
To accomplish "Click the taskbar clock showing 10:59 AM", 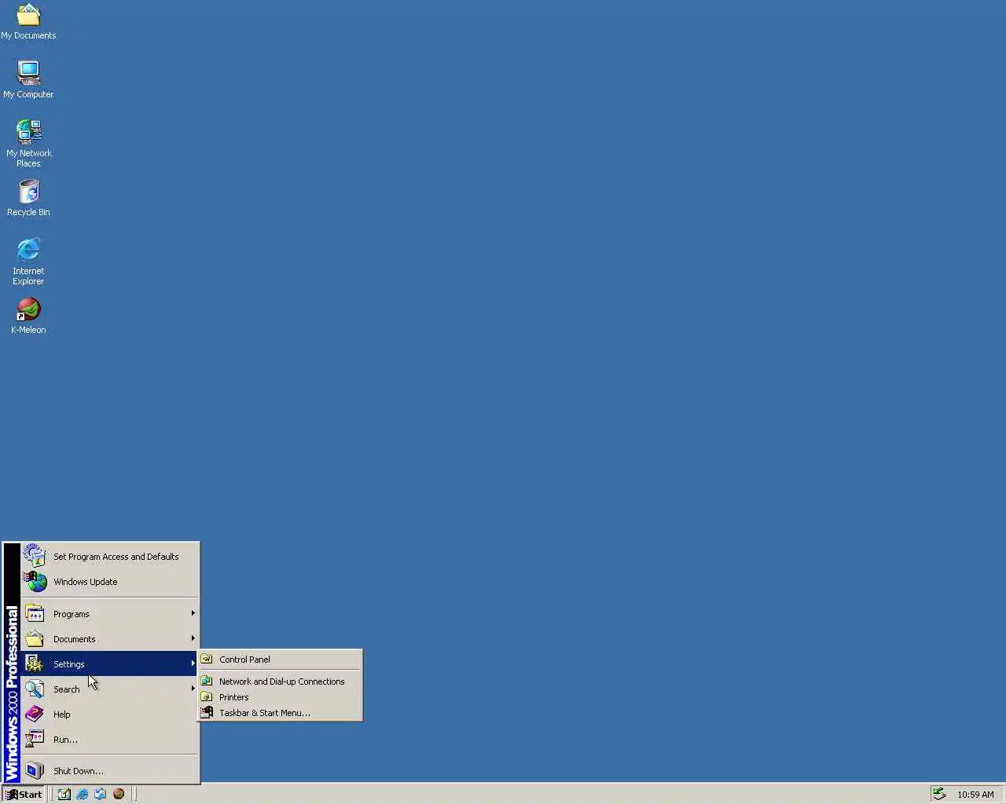I will pos(975,795).
